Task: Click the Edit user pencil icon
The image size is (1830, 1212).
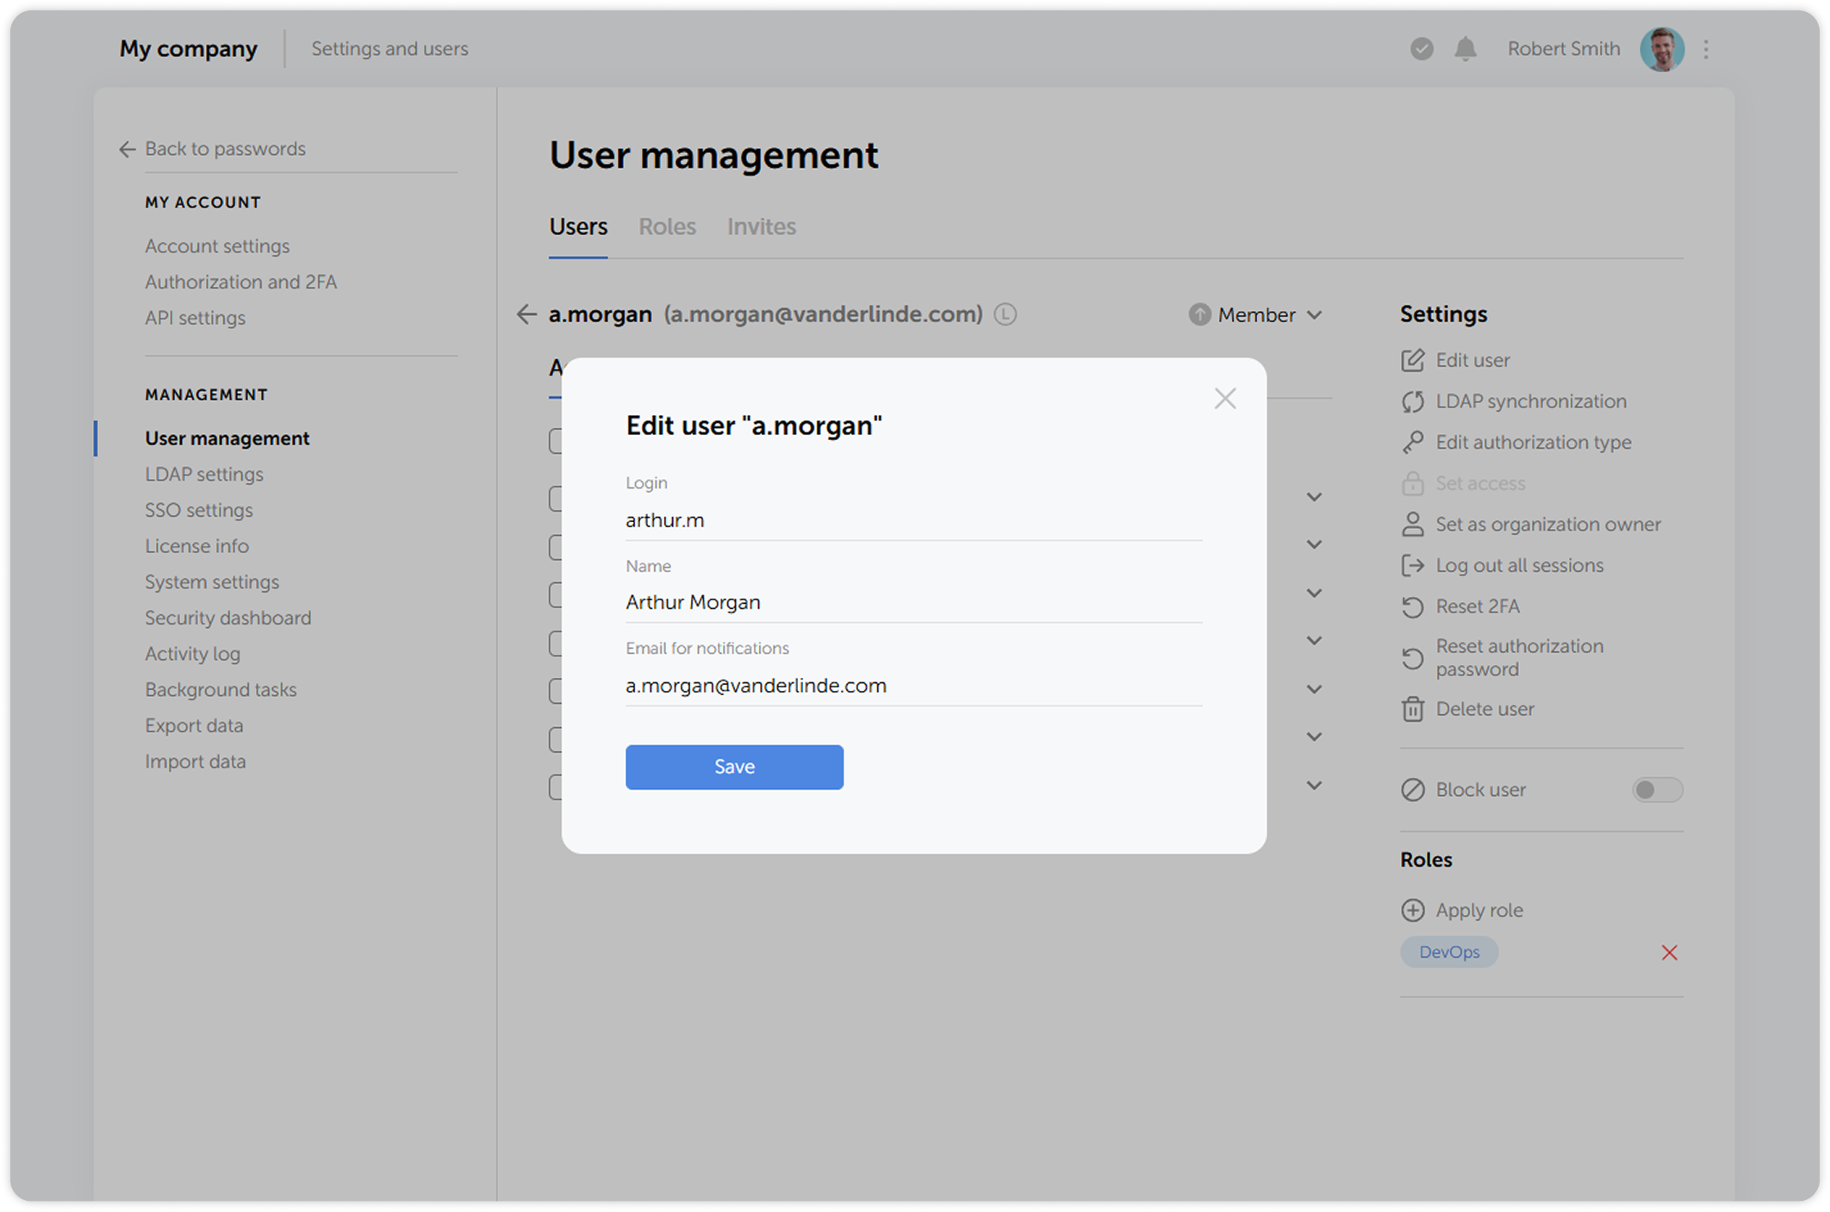Action: (1413, 360)
